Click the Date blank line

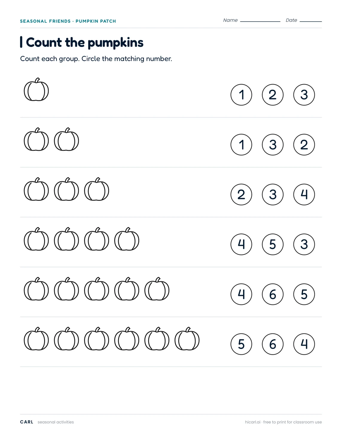coord(311,21)
